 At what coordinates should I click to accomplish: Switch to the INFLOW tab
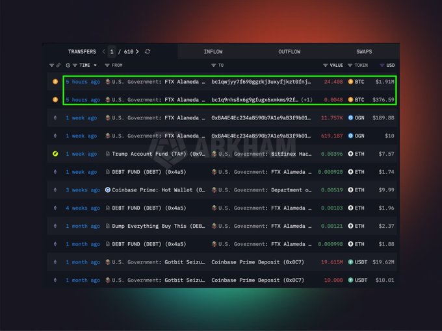213,51
